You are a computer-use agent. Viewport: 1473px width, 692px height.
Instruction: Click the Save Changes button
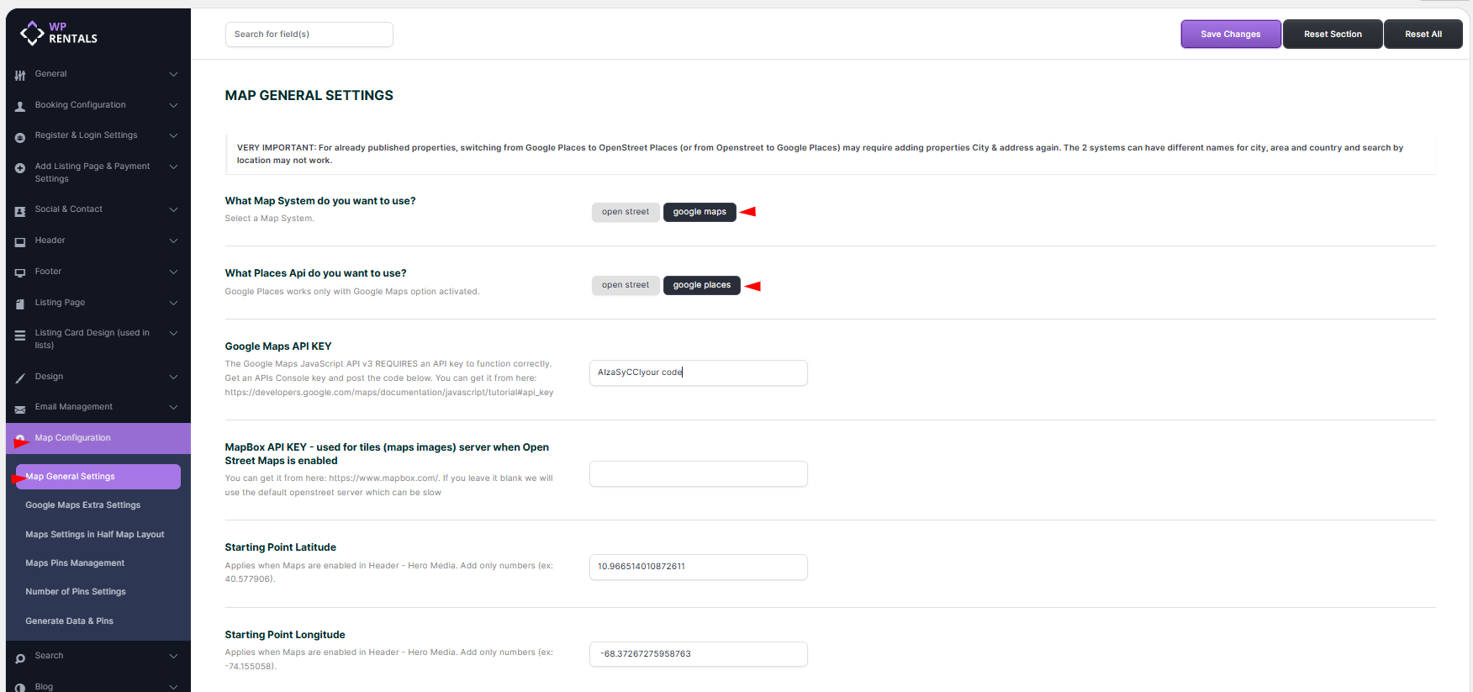point(1230,34)
